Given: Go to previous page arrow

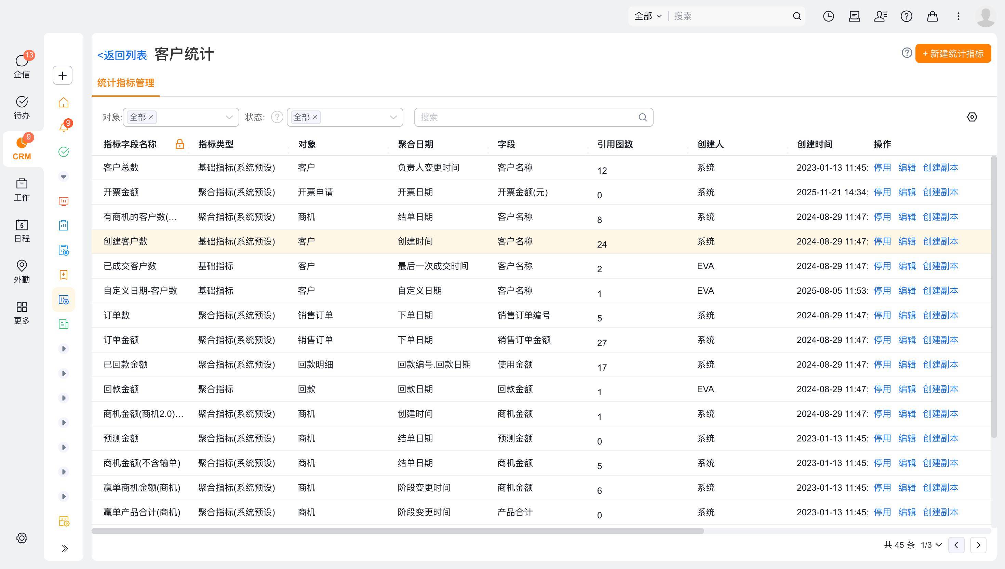Looking at the screenshot, I should coord(956,545).
